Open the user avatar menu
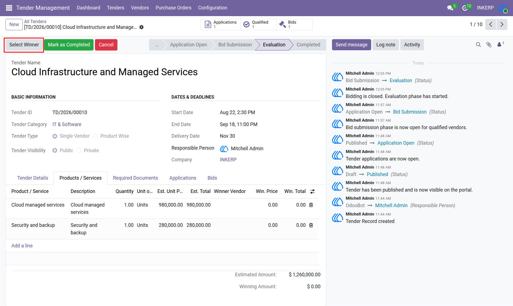Image resolution: width=513 pixels, height=306 pixels. [x=503, y=8]
